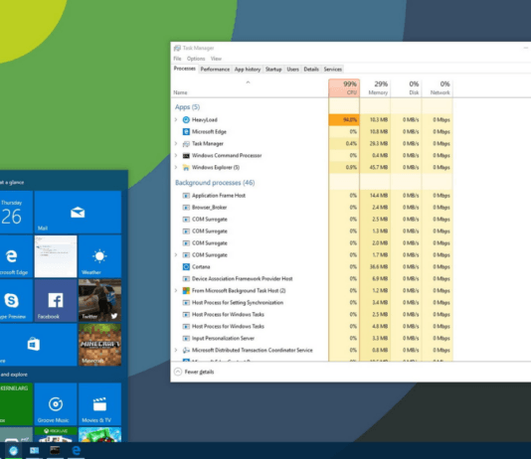This screenshot has height=459, width=531.
Task: Expand the Windows Explorer (5) group
Action: pos(176,168)
